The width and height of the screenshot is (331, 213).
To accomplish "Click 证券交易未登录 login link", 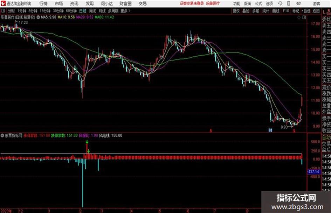I will pyautogui.click(x=192, y=3).
